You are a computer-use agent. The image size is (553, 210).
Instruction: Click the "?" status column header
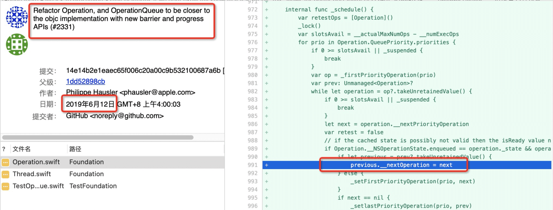(4, 149)
